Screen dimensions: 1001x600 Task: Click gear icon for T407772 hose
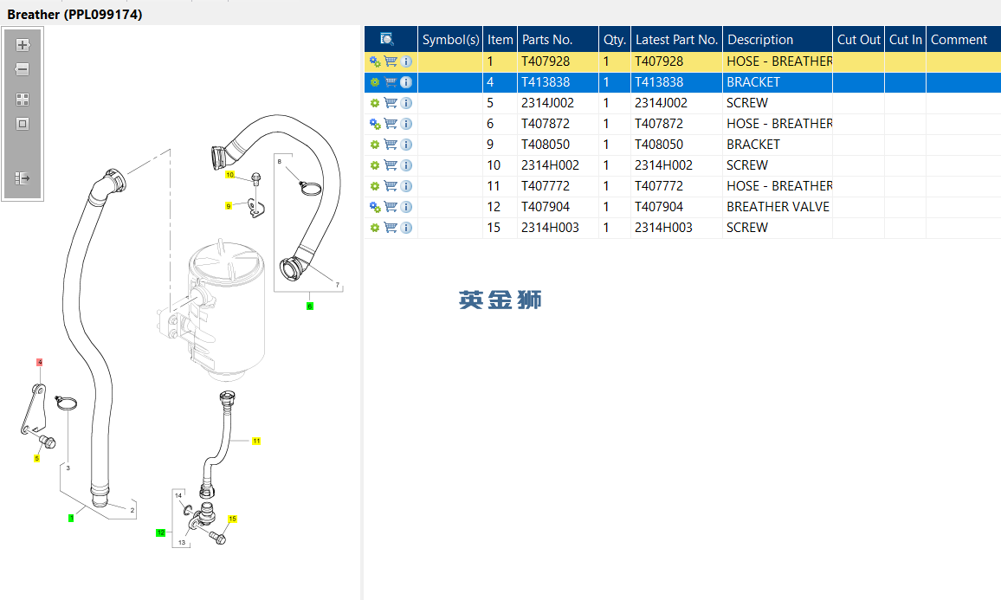(375, 186)
